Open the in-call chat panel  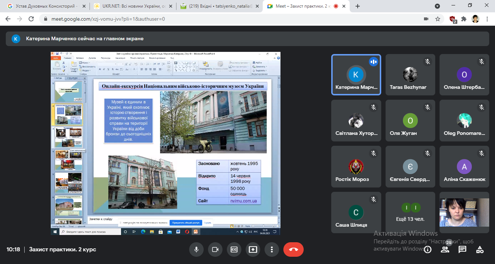point(462,249)
